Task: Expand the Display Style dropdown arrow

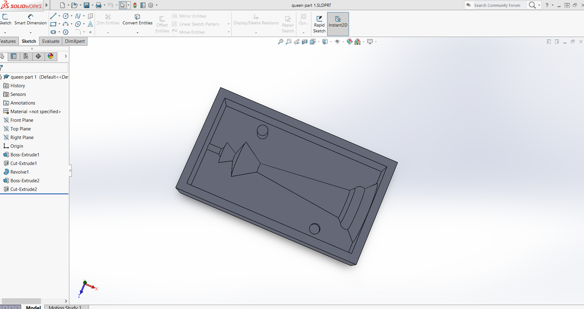Action: point(331,42)
